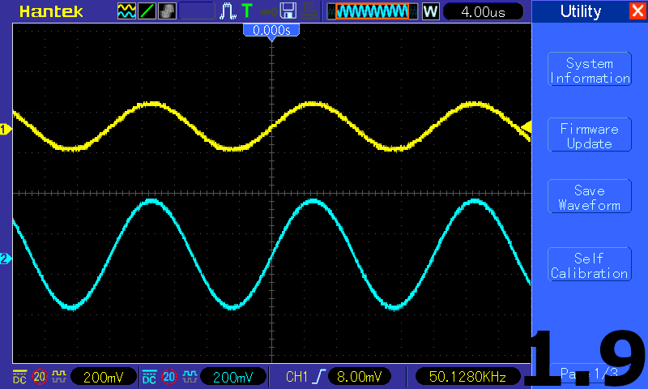Viewport: 648px width, 389px height.
Task: Toggle CH1 20 MHz bandwidth limit icon
Action: tap(39, 377)
